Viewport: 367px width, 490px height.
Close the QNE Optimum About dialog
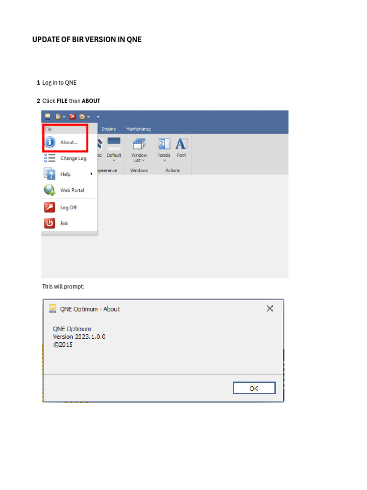(x=270, y=309)
